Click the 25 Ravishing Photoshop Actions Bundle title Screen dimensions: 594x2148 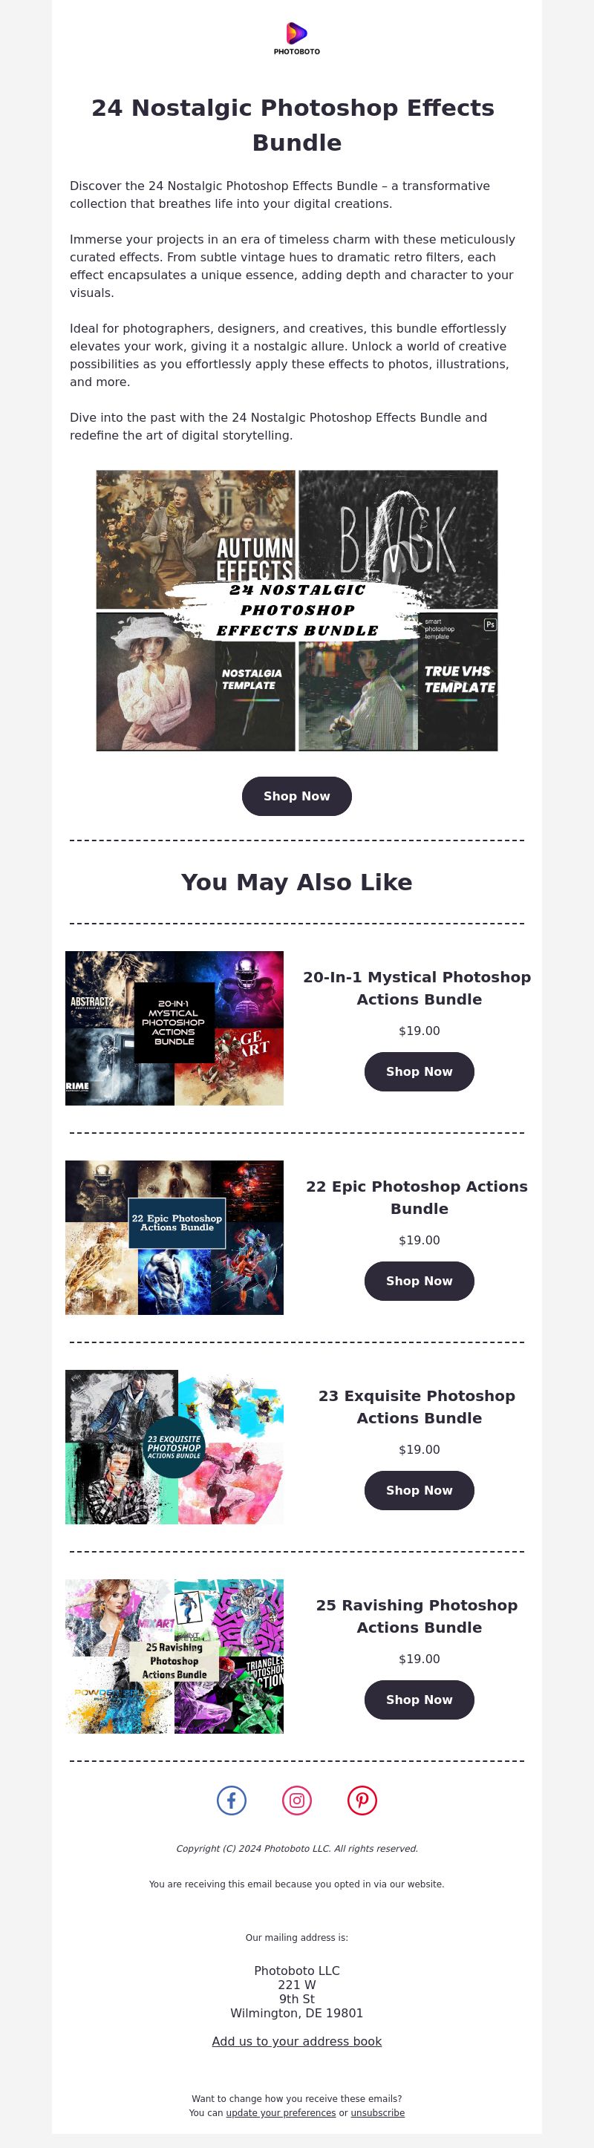(419, 1616)
